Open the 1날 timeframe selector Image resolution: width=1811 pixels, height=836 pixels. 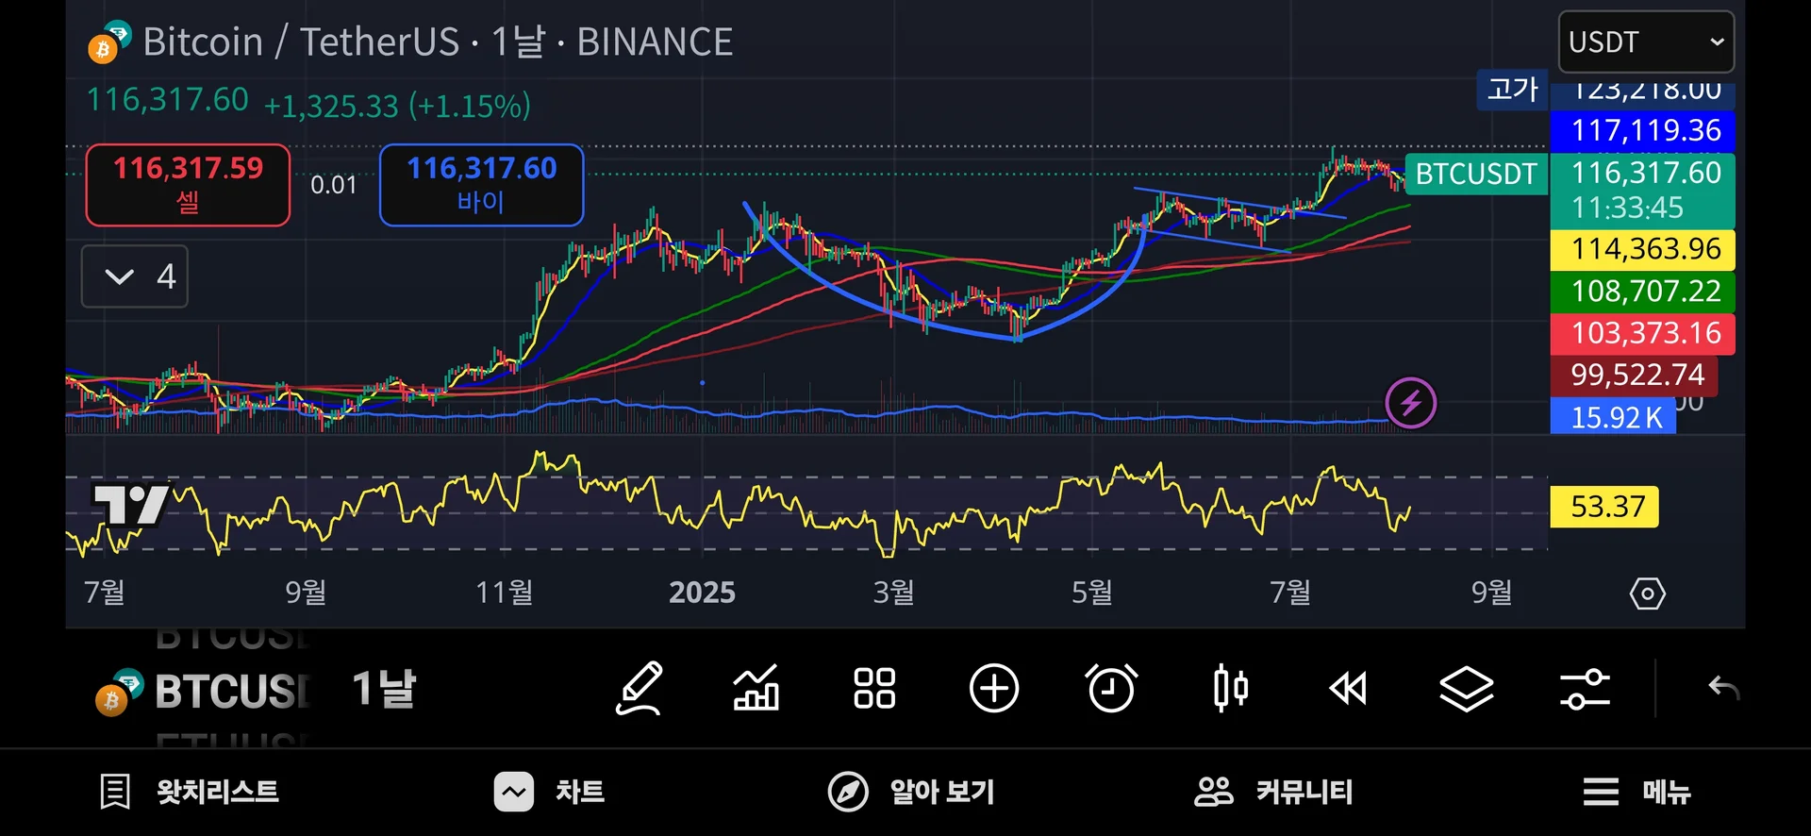383,689
